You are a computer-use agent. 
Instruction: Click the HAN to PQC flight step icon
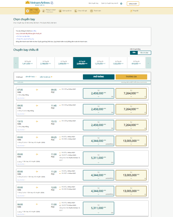click(28, 11)
